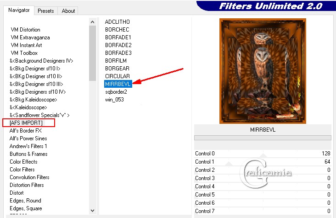Switch to the Navigator tab
The width and height of the screenshot is (336, 218).
pos(19,10)
